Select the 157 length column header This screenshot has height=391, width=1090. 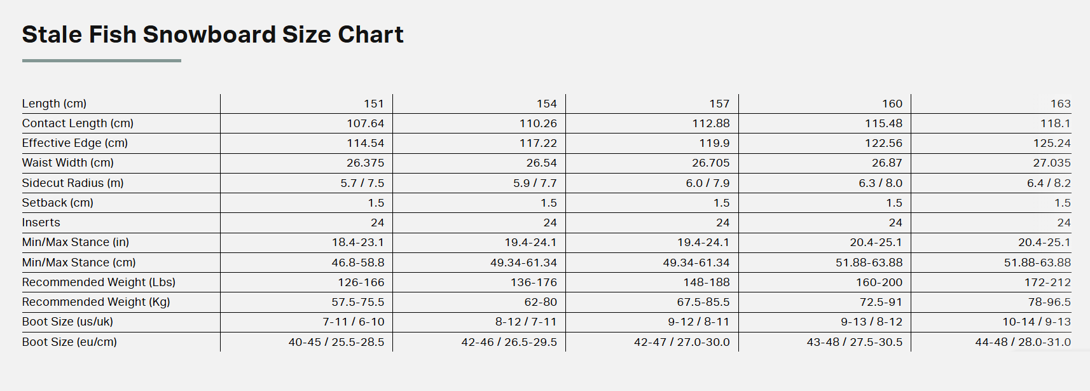click(x=719, y=104)
